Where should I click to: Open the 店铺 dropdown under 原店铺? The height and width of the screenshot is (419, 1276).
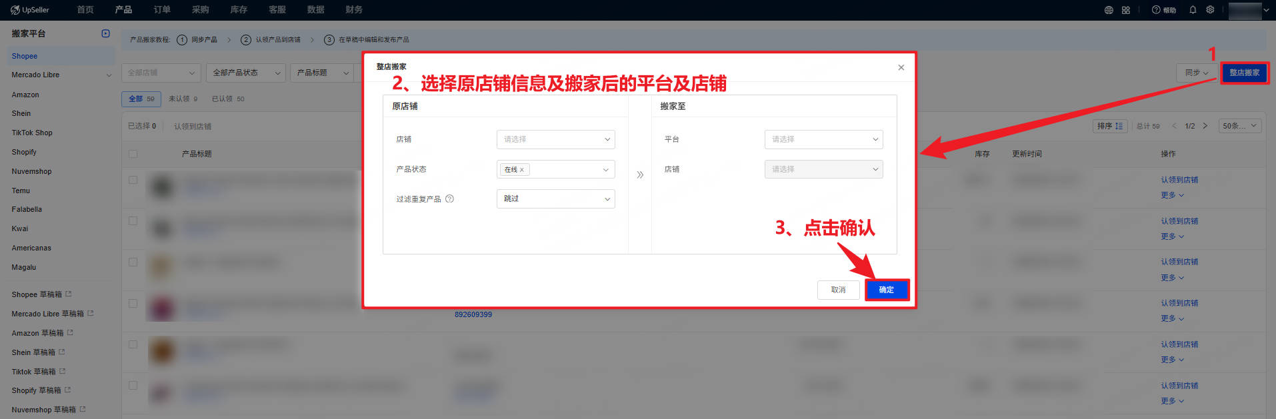pyautogui.click(x=555, y=139)
